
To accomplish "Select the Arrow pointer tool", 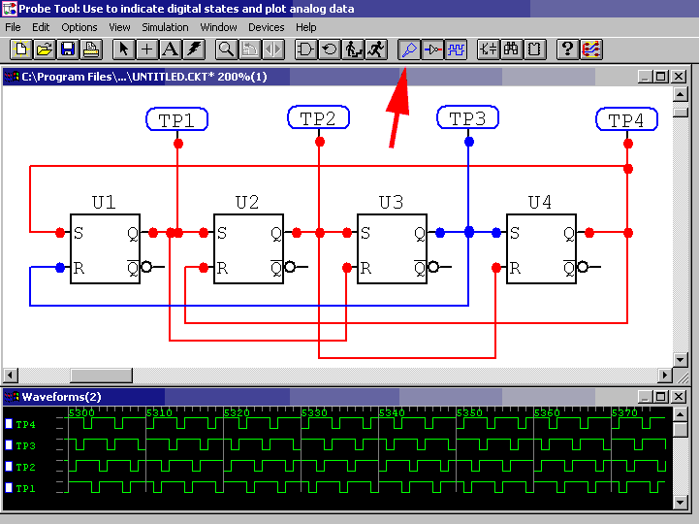I will coord(123,49).
